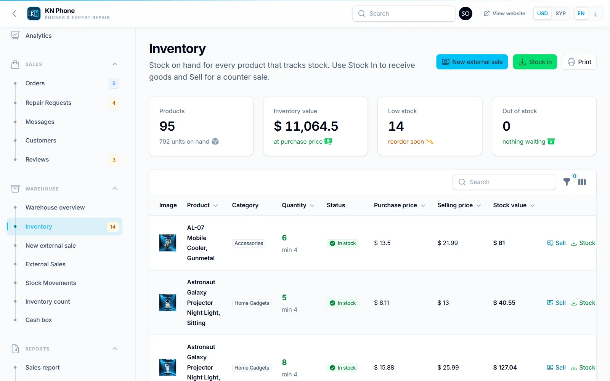Sell from the $40.55 stock value row
Screen dimensions: 610x381
coord(556,303)
